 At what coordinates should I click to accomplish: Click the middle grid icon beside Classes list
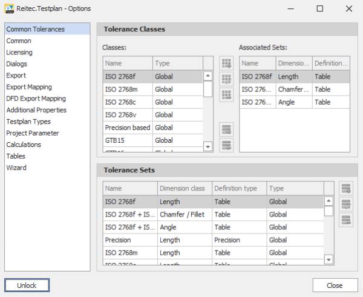coord(227,79)
